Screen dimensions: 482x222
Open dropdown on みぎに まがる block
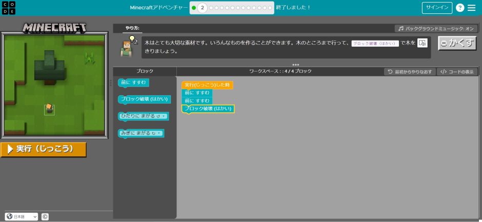(x=159, y=133)
